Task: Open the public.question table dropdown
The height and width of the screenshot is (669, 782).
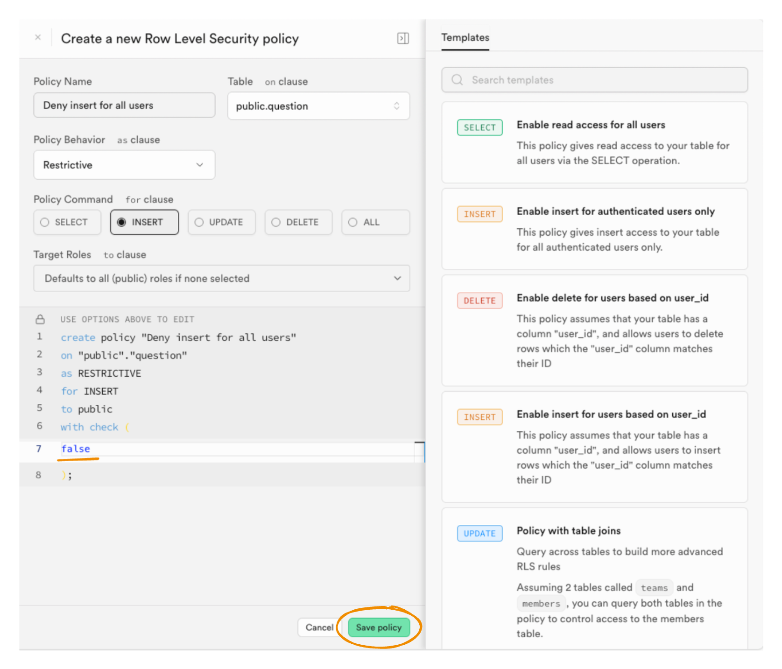Action: point(318,106)
